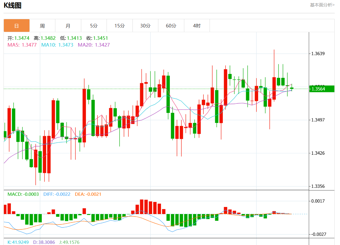The image size is (340, 245).
Task: Click the last small green candlestick
Action: (292, 88)
